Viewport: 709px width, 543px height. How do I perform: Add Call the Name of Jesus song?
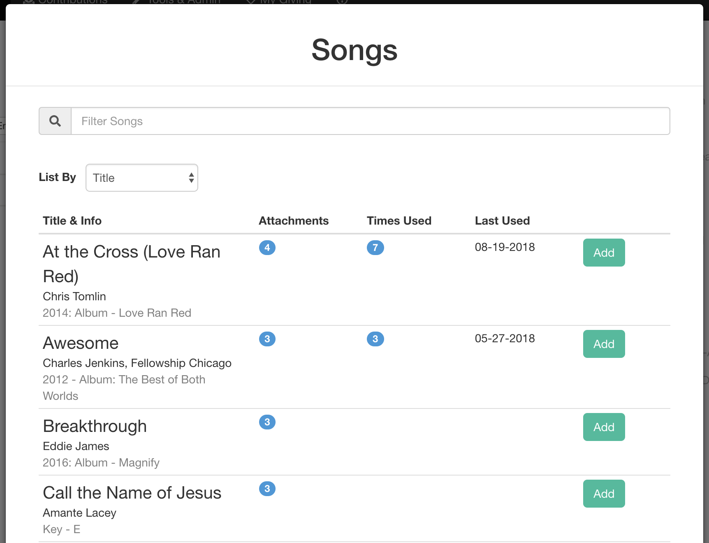tap(604, 494)
